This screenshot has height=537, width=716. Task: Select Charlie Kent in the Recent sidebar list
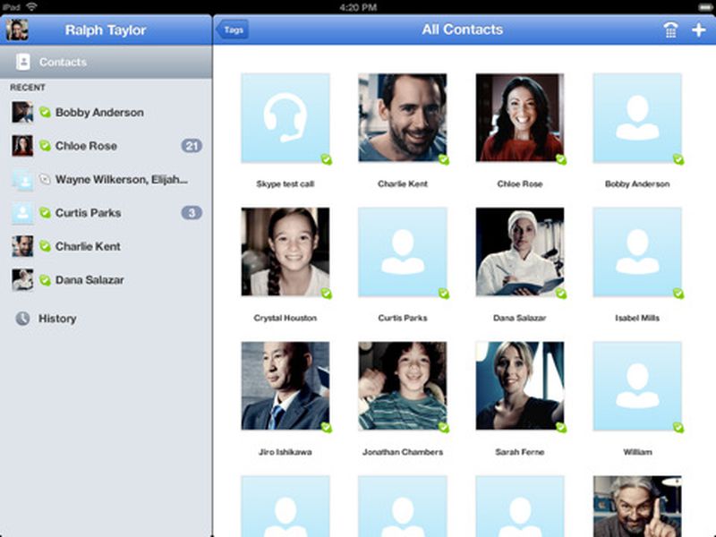point(89,246)
